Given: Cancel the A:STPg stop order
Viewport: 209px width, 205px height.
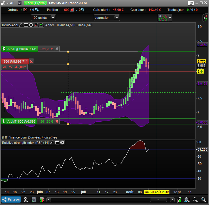Looking at the screenshot, I should pyautogui.click(x=57, y=49).
